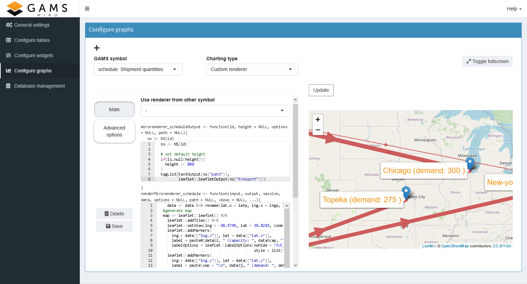Open the Database management section
527x284 pixels.
(40, 86)
